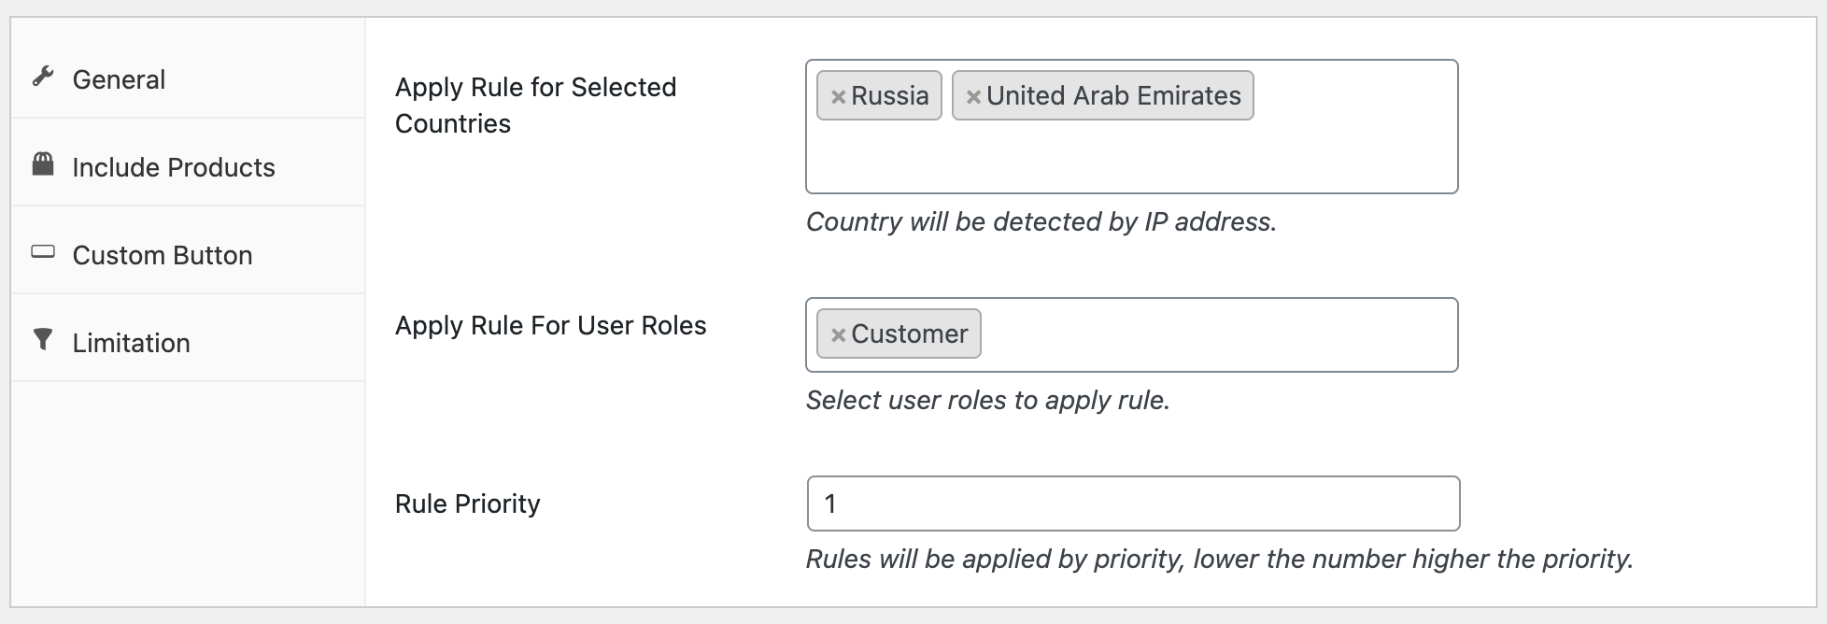Remove the Customer user role tag
Viewport: 1827px width, 624px height.
tap(838, 334)
